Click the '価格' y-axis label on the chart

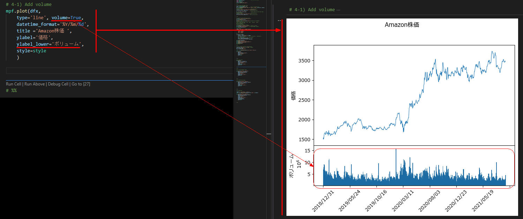coord(293,95)
